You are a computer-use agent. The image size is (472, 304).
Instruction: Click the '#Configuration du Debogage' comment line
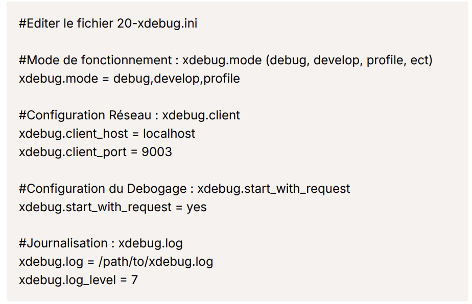pyautogui.click(x=184, y=189)
